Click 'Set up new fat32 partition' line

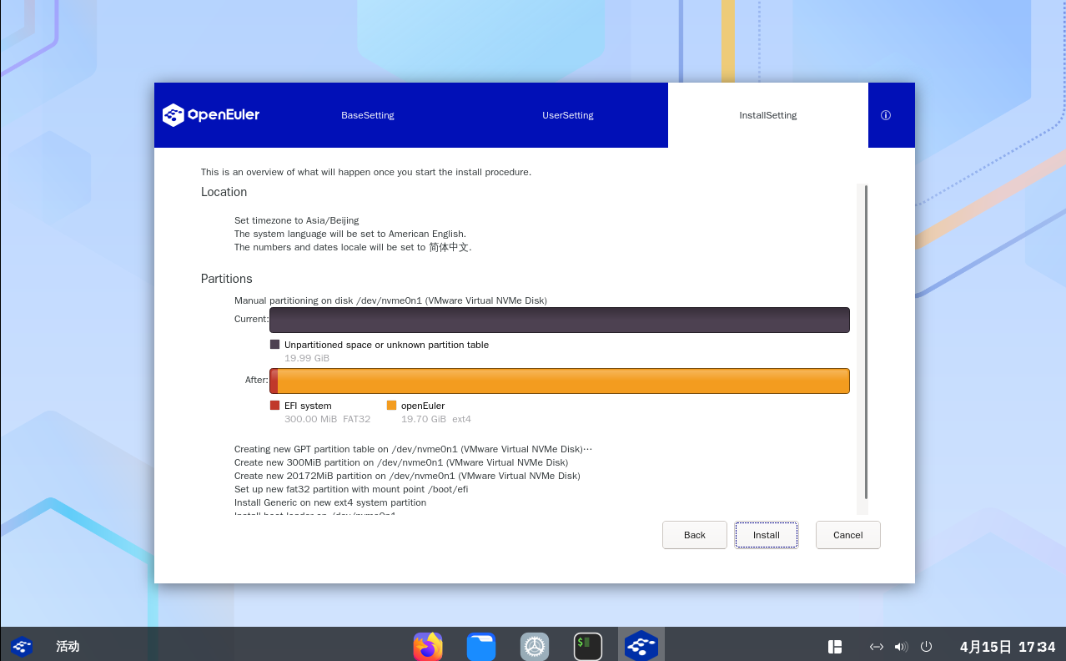tap(351, 489)
